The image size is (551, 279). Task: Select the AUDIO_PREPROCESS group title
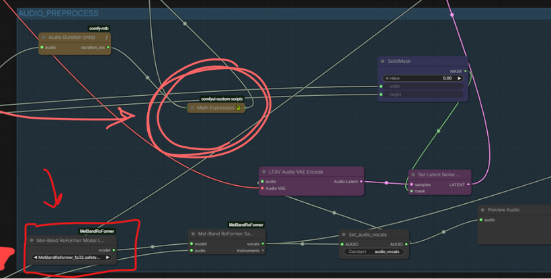coord(58,13)
